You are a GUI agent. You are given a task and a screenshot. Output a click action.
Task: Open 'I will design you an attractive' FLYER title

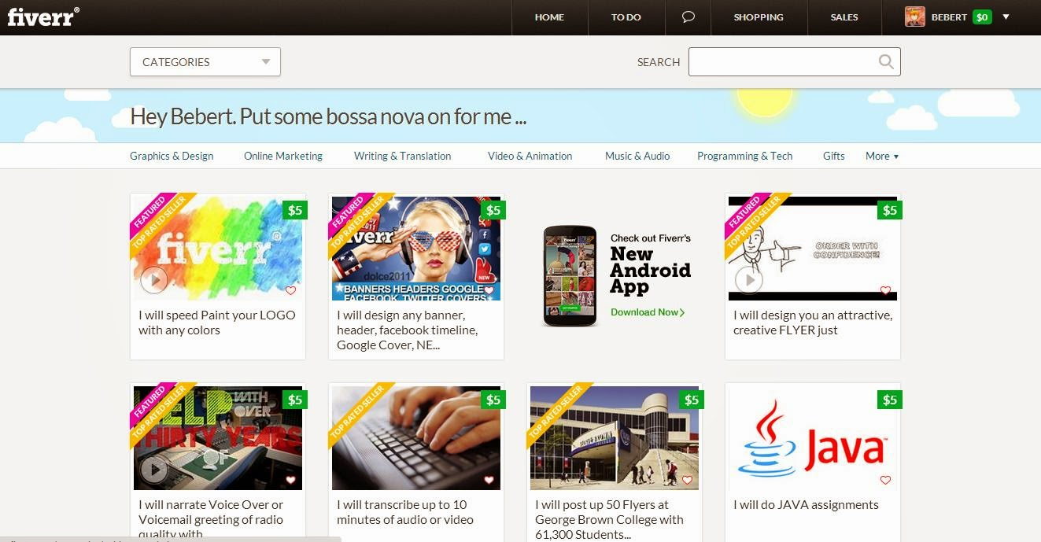point(813,323)
